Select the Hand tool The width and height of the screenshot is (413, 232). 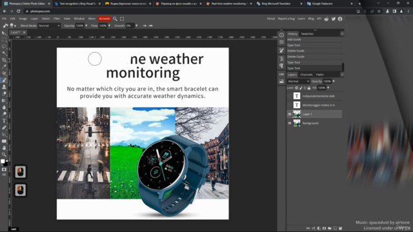click(4, 148)
